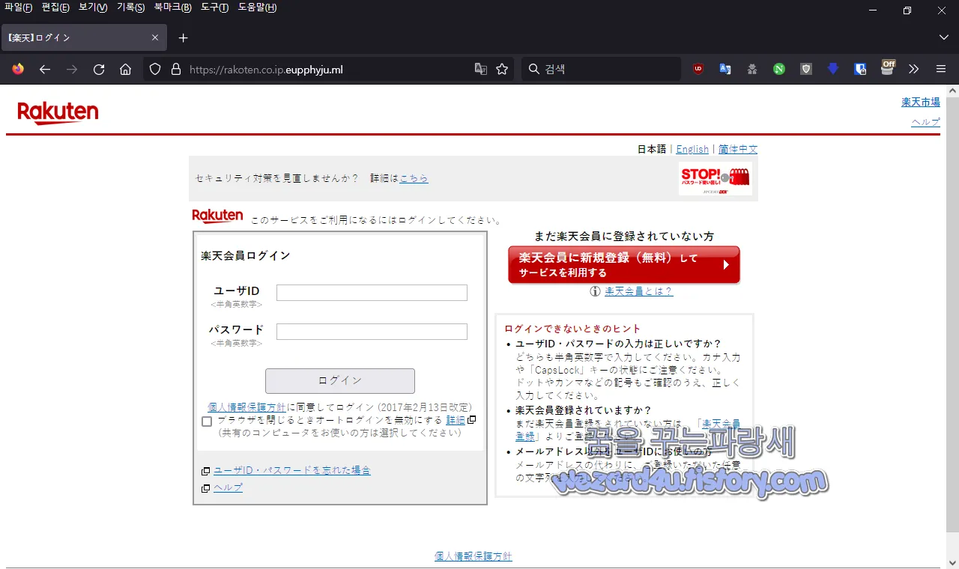
Task: Open the 북마크(B) menu
Action: (x=172, y=7)
